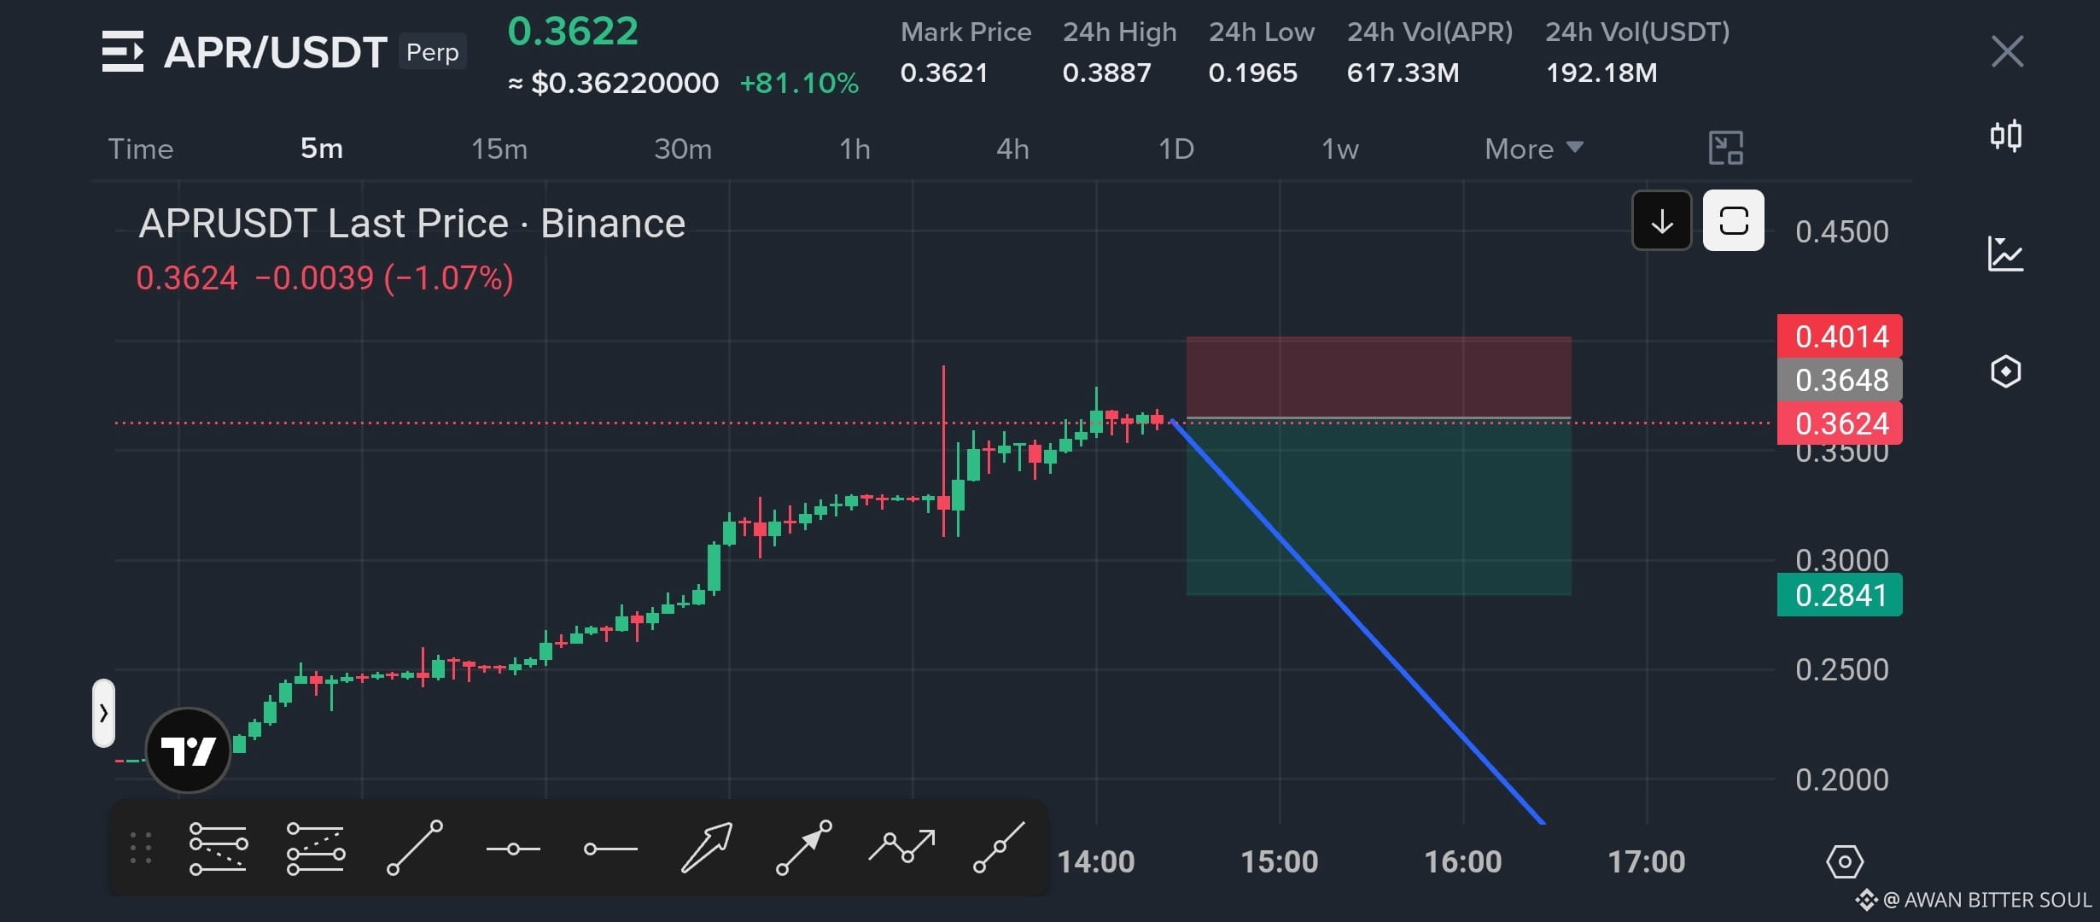Click the 15:00 time axis label
Viewport: 2100px width, 922px height.
click(x=1279, y=861)
